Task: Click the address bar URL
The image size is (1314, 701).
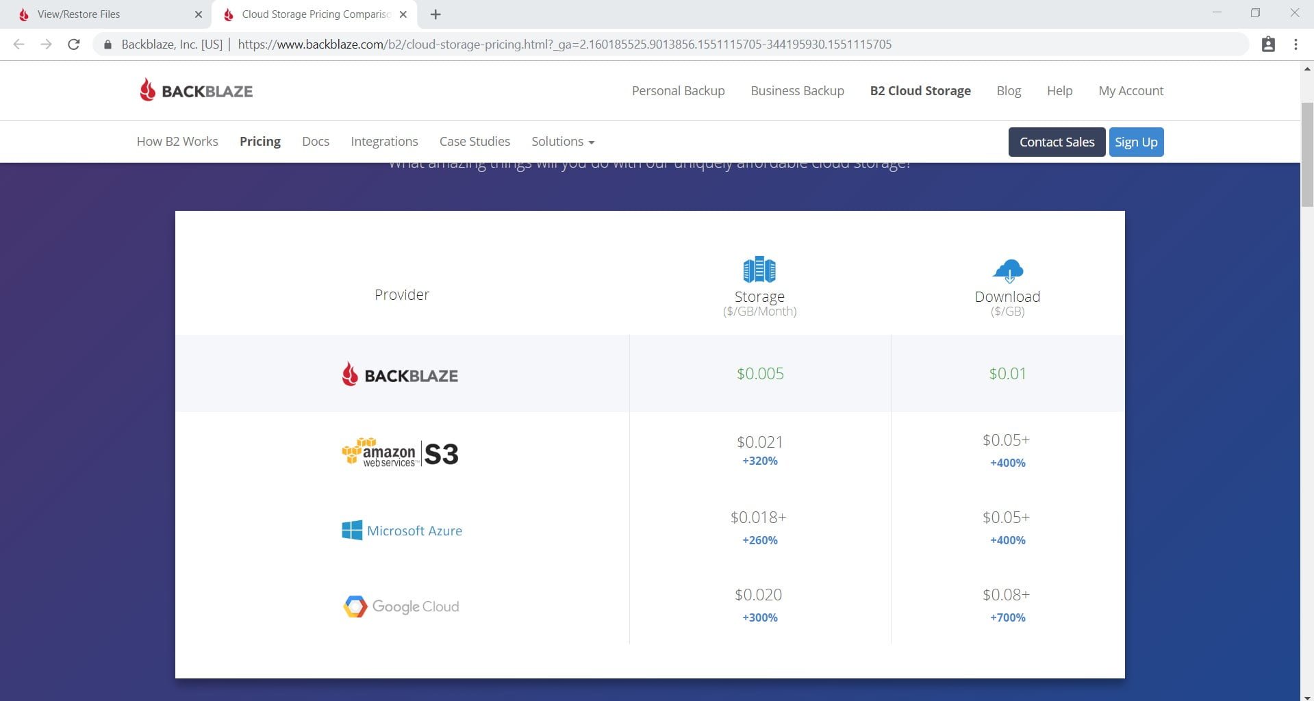Action: tap(564, 44)
